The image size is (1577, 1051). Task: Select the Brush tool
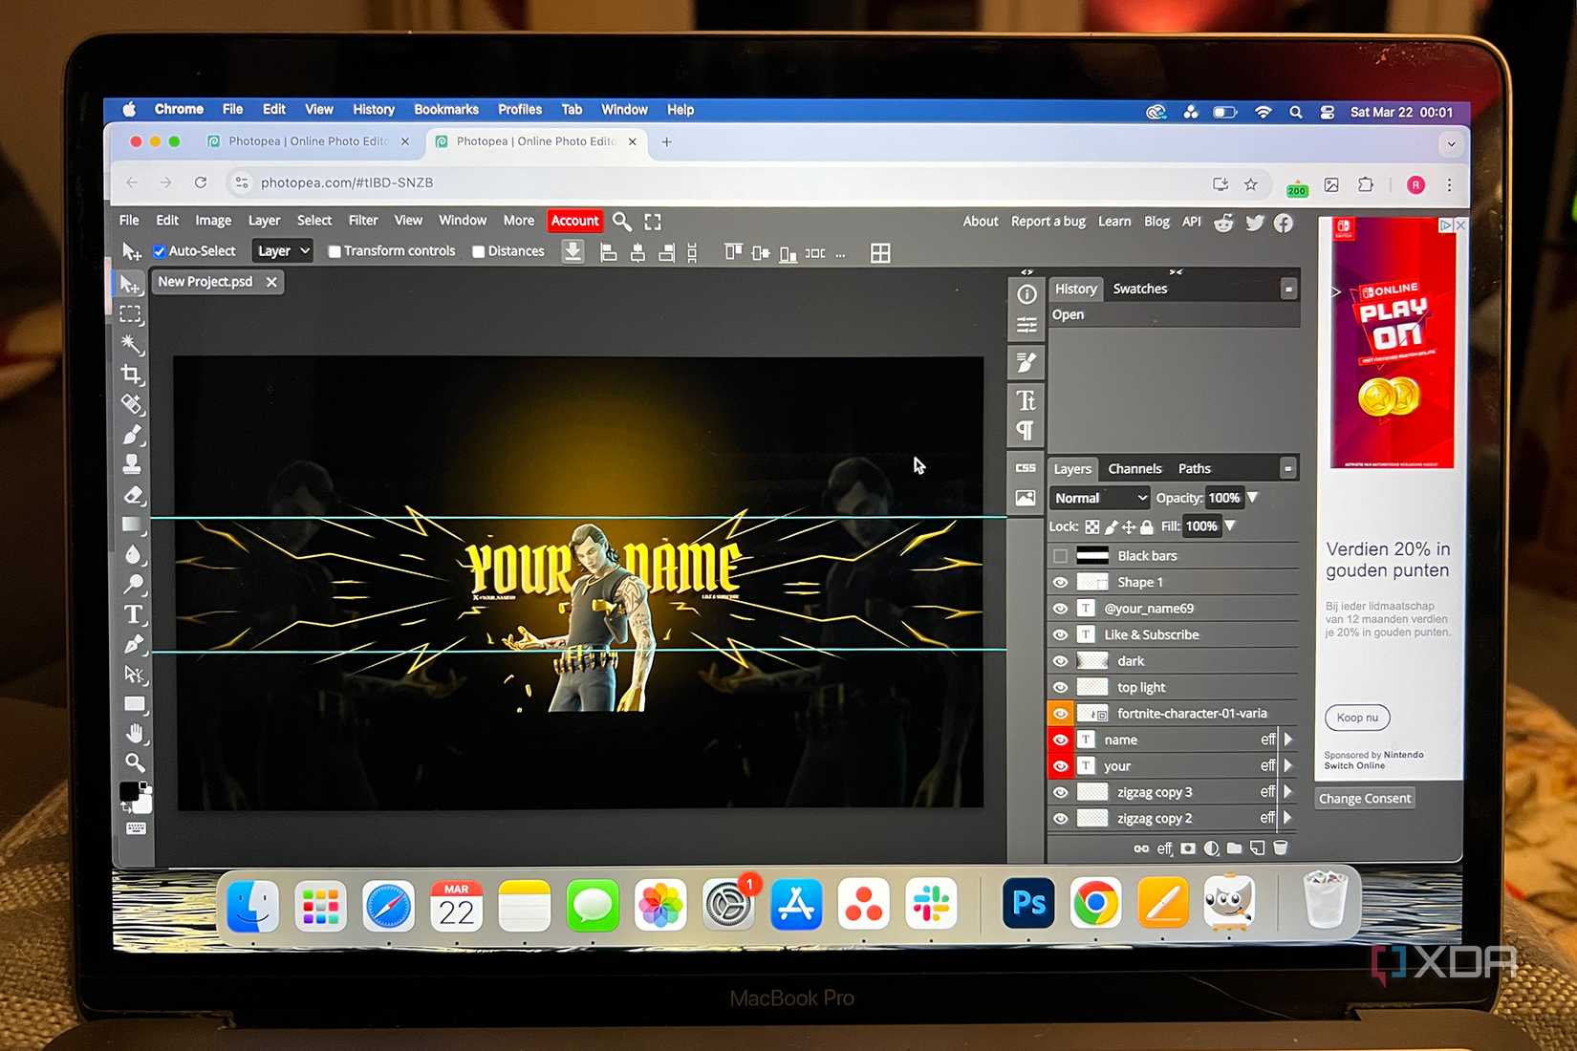pyautogui.click(x=133, y=434)
